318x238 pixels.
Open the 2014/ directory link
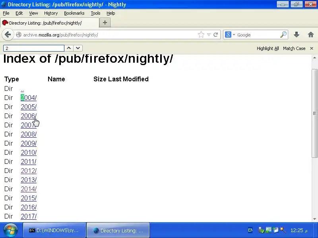[x=29, y=189]
